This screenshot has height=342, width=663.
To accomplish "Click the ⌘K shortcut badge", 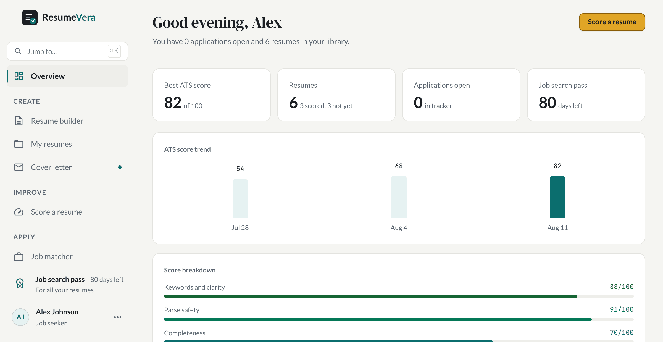I will pyautogui.click(x=114, y=51).
